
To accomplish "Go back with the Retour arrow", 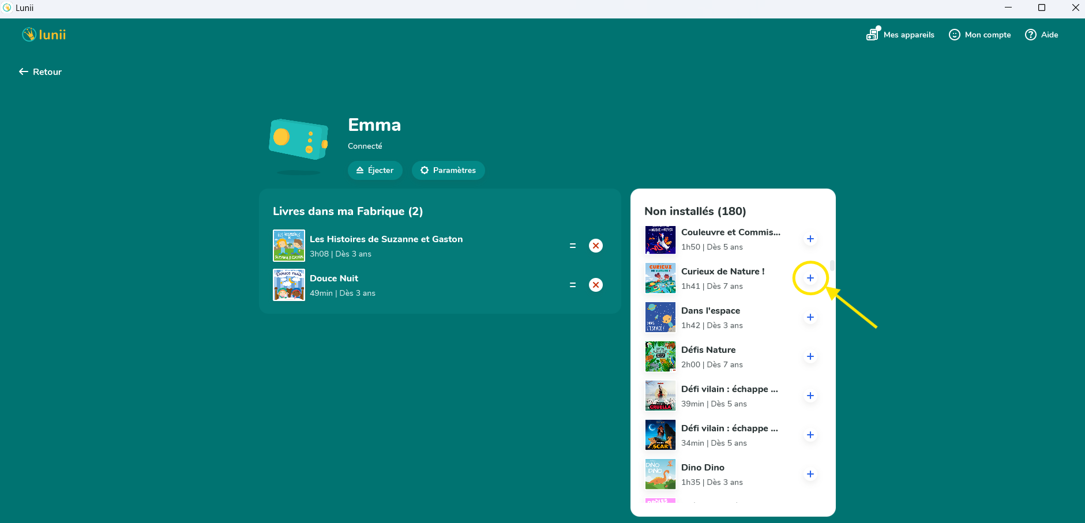I will [40, 72].
